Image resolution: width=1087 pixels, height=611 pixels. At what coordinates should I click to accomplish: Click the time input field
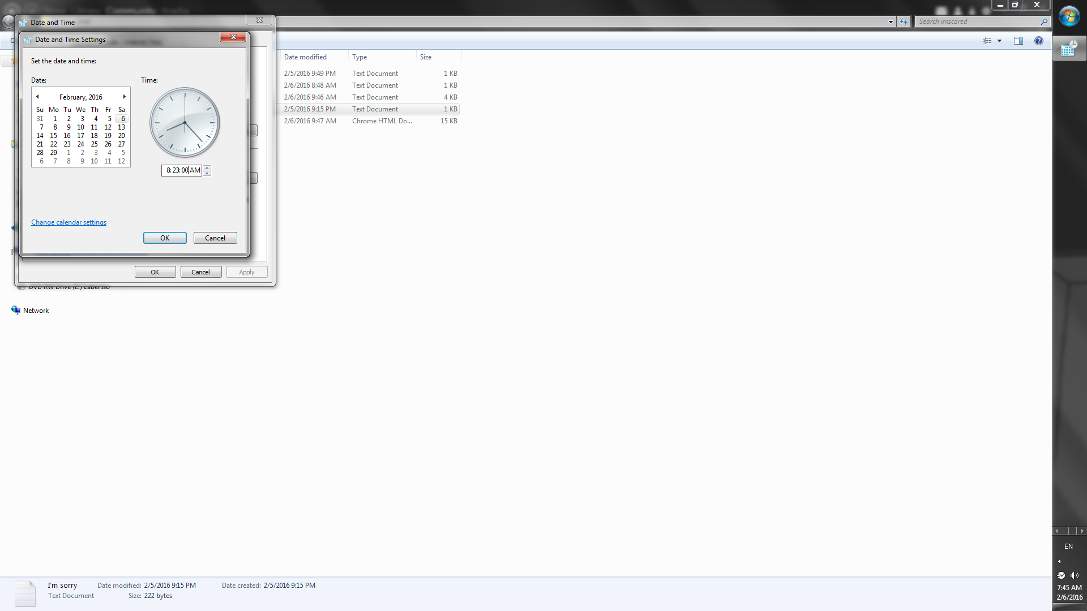tap(181, 170)
